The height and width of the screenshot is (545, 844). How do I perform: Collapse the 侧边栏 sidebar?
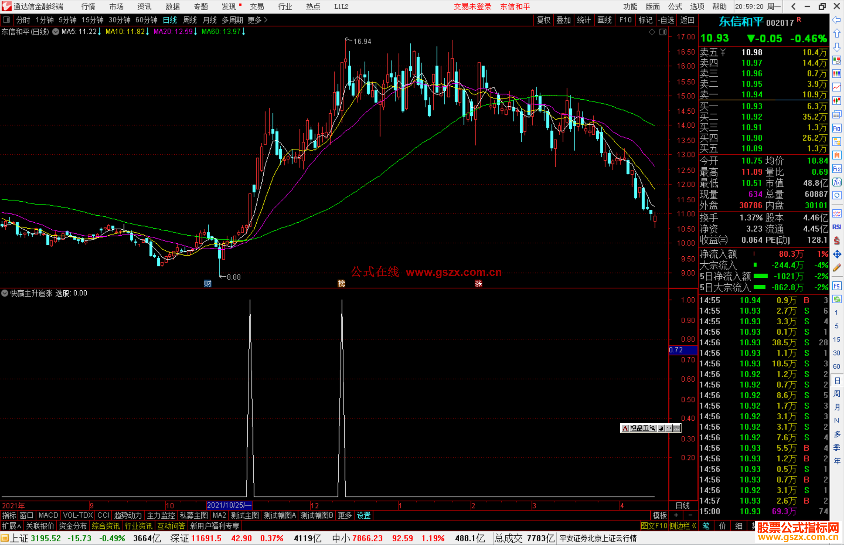coord(682,526)
